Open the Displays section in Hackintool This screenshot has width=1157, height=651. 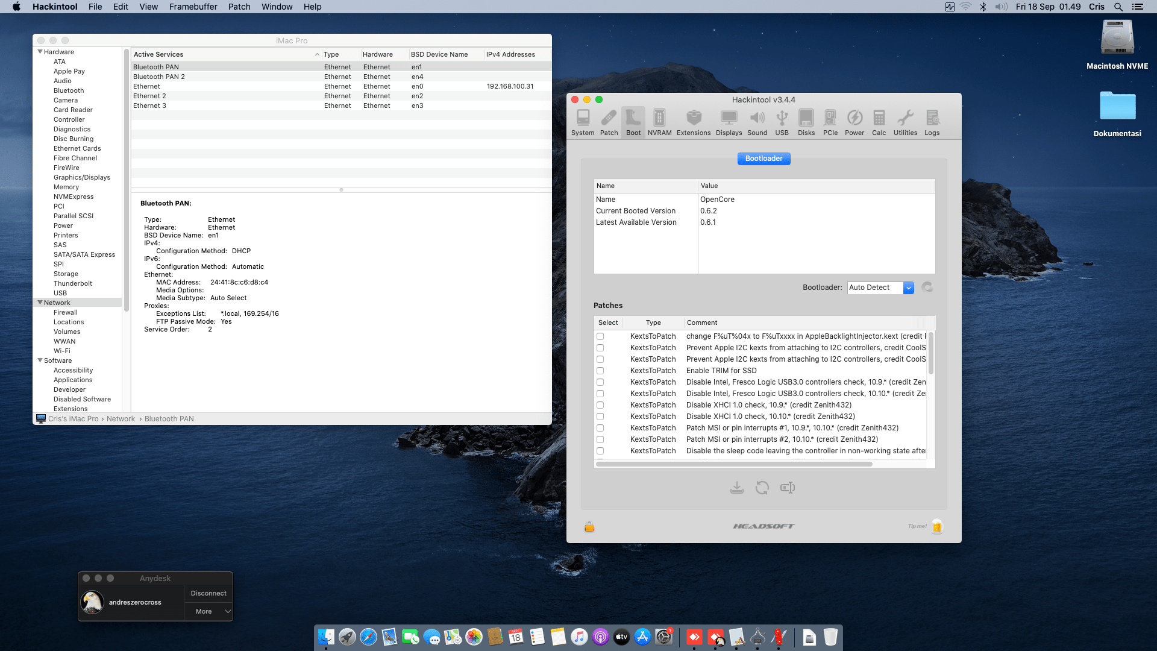(729, 123)
